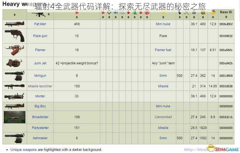Click the Missile launcher thumbnail image
Image resolution: width=240 pixels, height=153 pixels.
point(14,86)
